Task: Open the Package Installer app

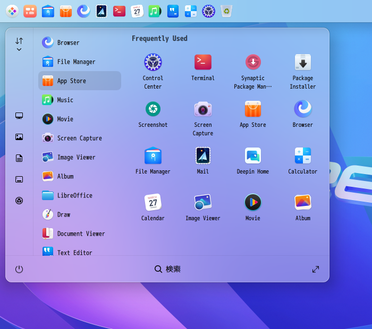Action: pyautogui.click(x=303, y=63)
